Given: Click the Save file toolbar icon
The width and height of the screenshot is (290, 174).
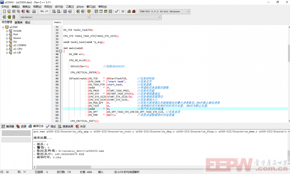Looking at the screenshot, I should (x=14, y=12).
